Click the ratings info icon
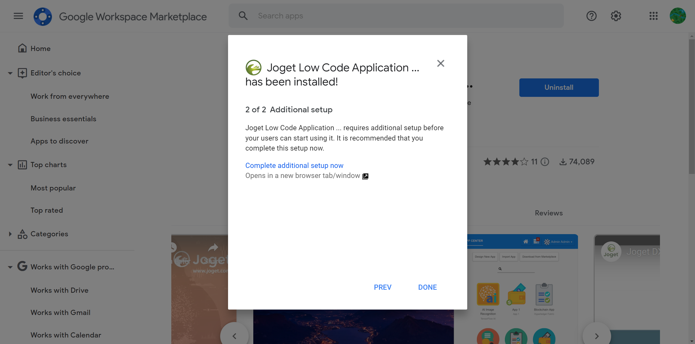 pyautogui.click(x=545, y=162)
